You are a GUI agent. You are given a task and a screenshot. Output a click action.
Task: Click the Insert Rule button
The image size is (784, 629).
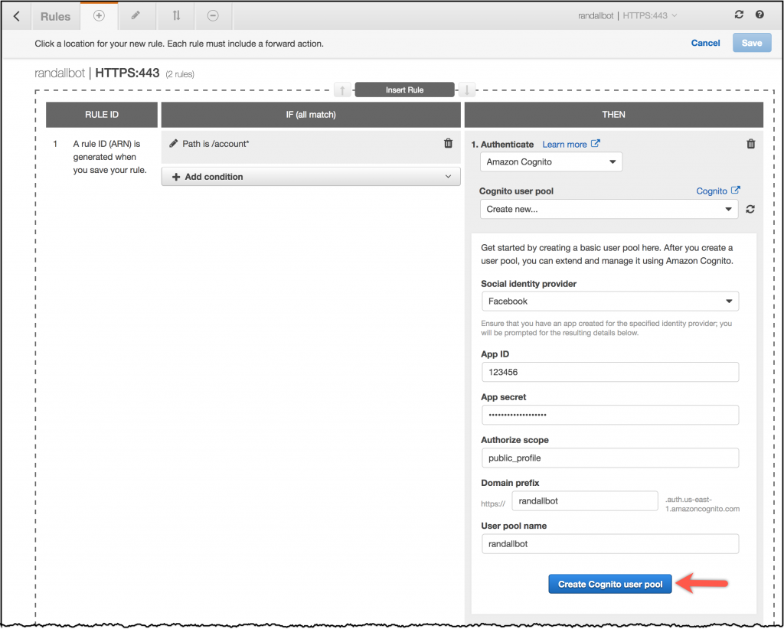tap(404, 90)
